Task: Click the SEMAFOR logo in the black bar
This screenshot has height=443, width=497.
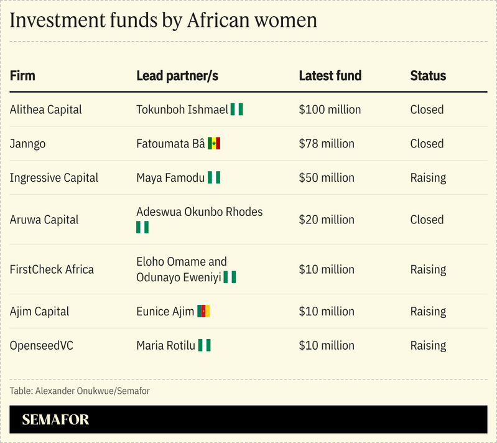Action: click(x=55, y=420)
